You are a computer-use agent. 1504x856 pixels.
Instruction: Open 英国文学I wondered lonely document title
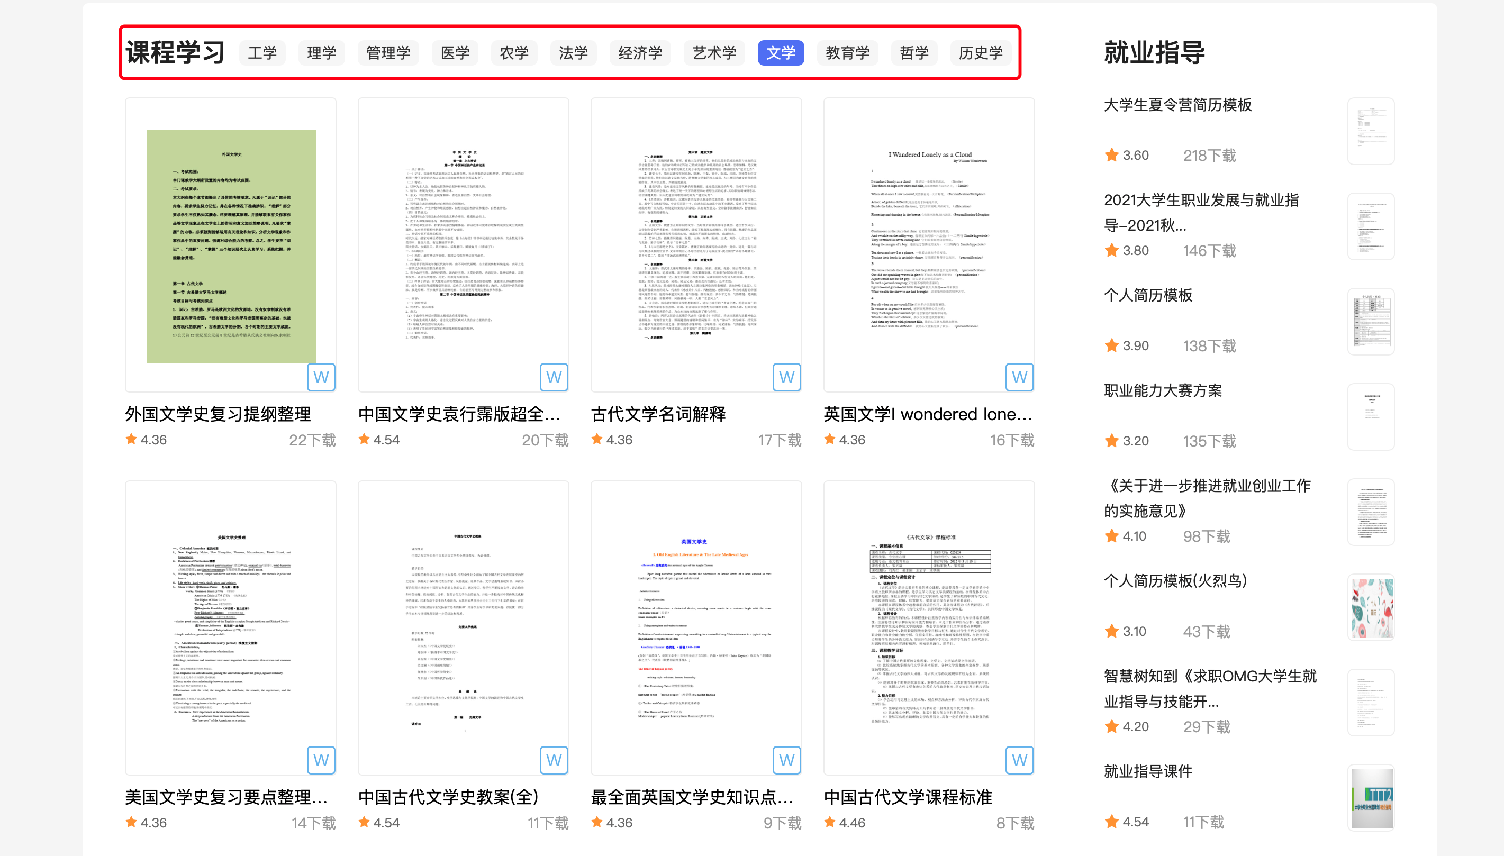927,414
